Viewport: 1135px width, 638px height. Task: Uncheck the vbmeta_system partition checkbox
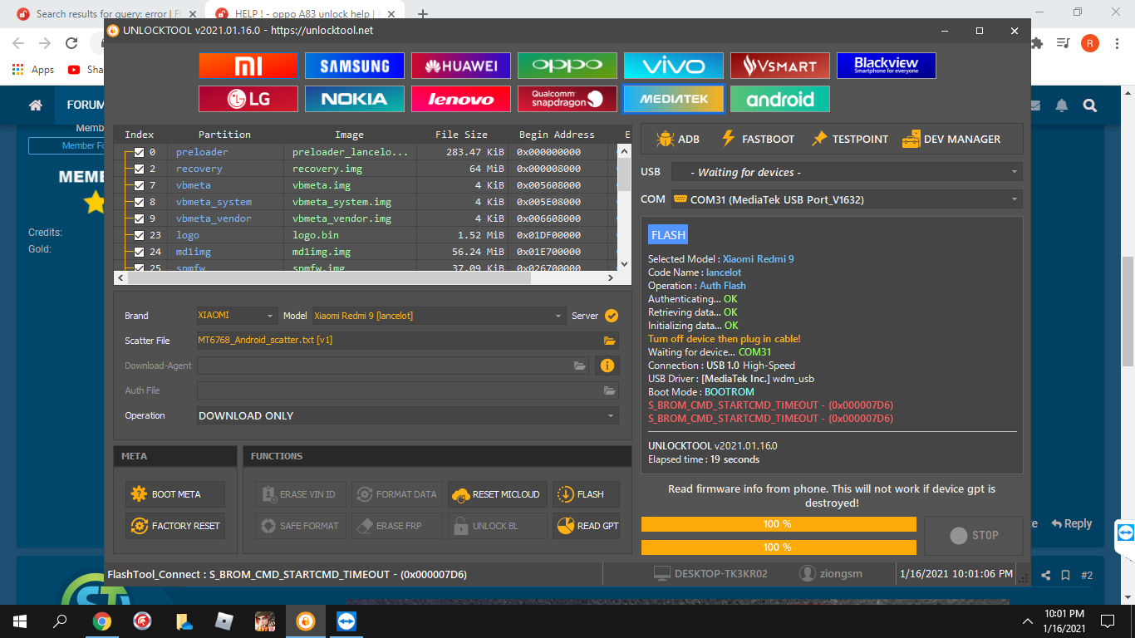(139, 202)
